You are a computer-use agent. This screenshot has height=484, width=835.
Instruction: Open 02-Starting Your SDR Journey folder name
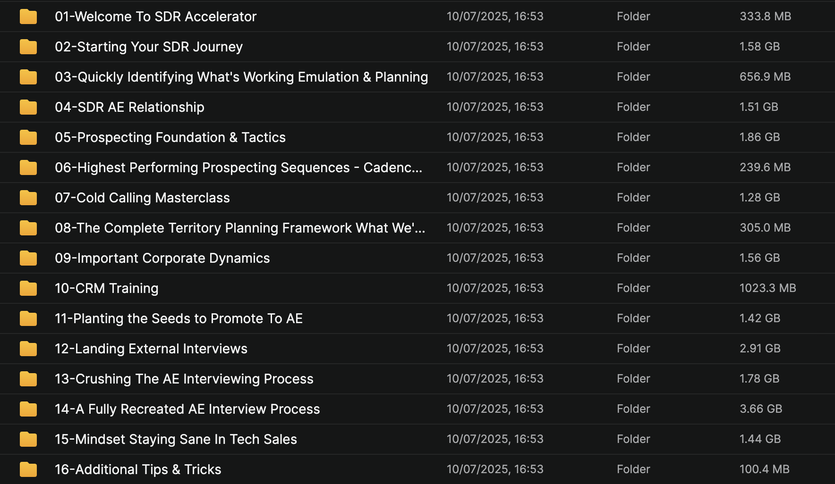[x=149, y=47]
